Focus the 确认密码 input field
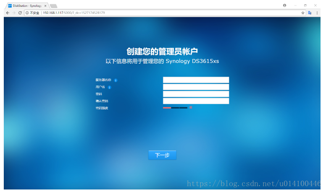The width and height of the screenshot is (326, 192). click(196, 101)
